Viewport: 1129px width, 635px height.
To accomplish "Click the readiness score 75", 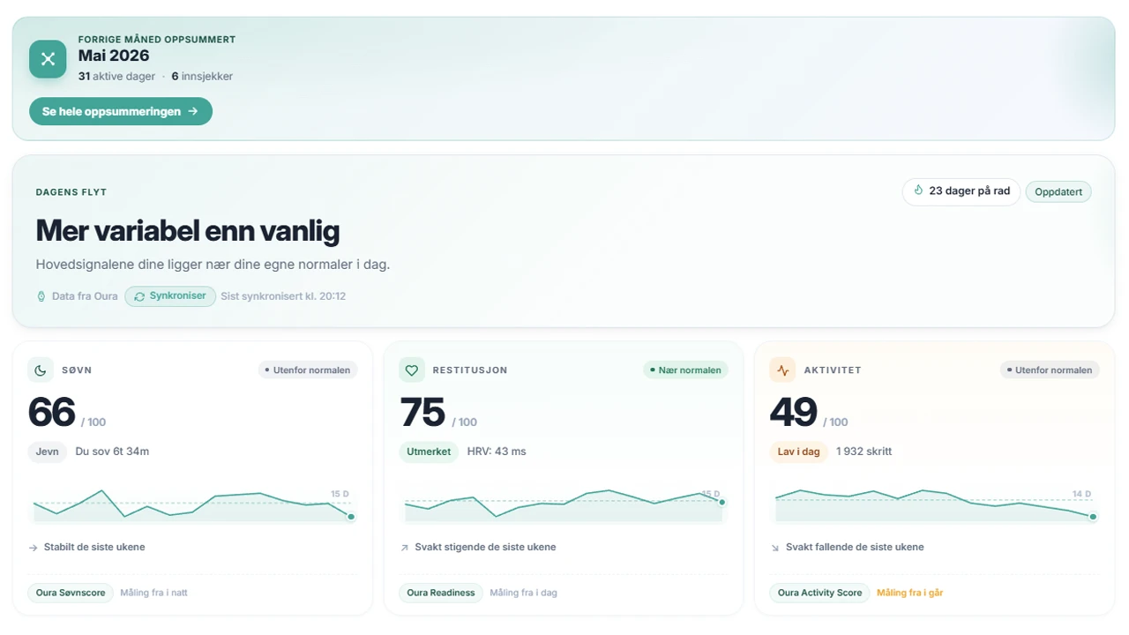I will click(422, 413).
